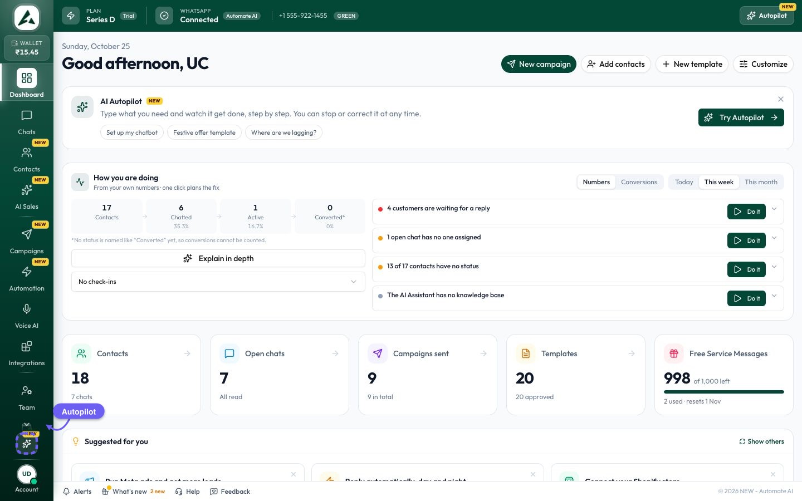Image resolution: width=802 pixels, height=501 pixels.
Task: Click New campaign button
Action: coord(539,64)
